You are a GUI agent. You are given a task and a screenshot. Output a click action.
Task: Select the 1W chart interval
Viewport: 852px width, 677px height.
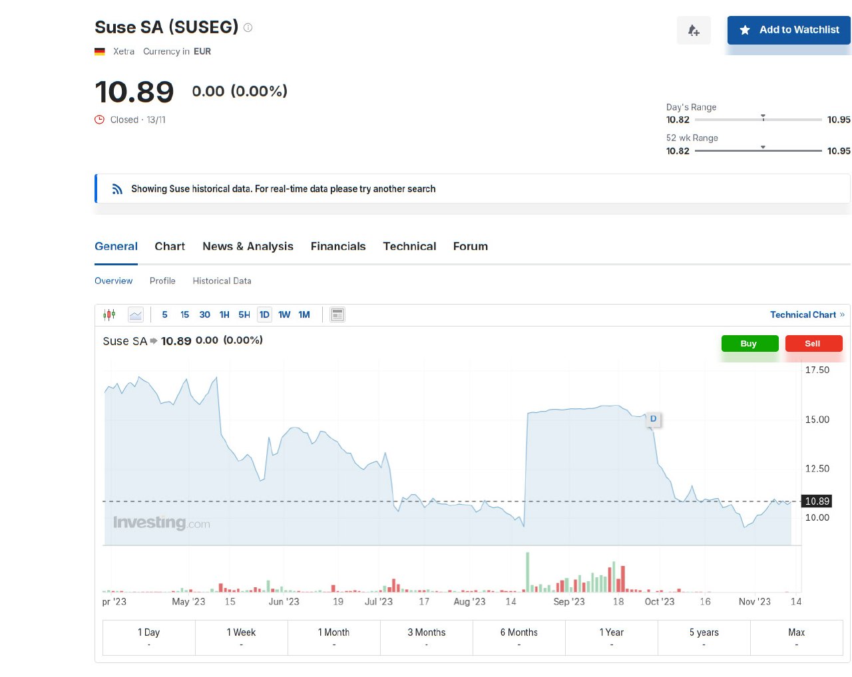coord(284,315)
